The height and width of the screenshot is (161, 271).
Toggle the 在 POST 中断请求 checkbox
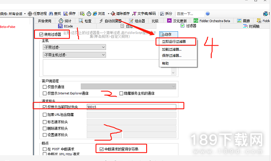(45, 149)
